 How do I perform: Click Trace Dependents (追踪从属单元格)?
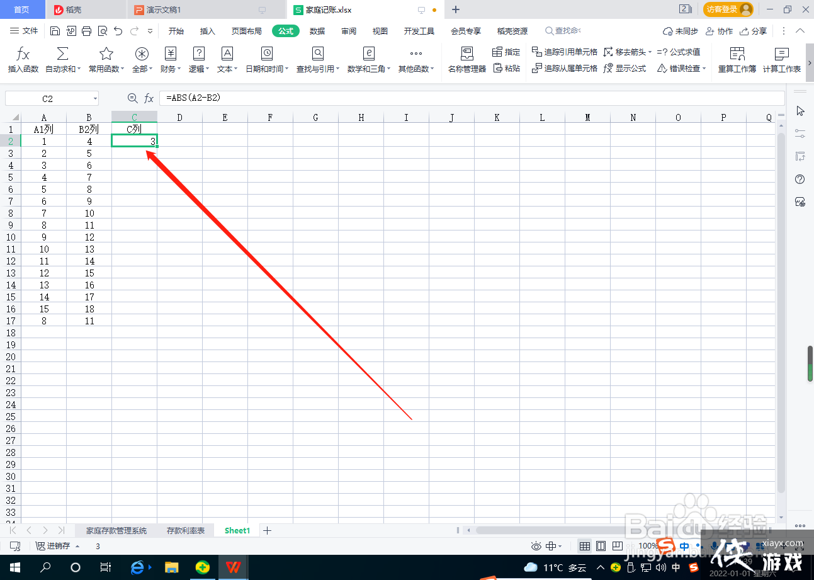click(565, 68)
